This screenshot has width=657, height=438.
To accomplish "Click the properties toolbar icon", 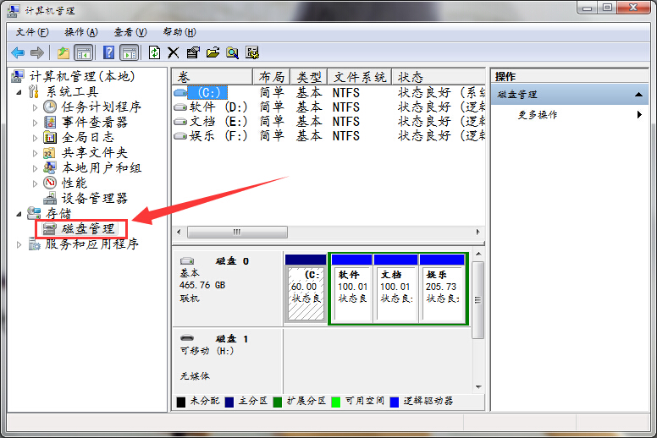I will 193,52.
